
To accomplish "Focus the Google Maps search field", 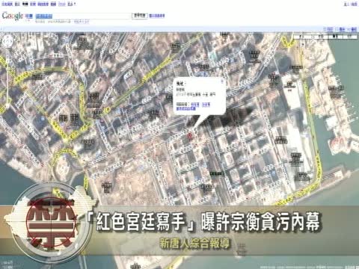I will 83,16.
